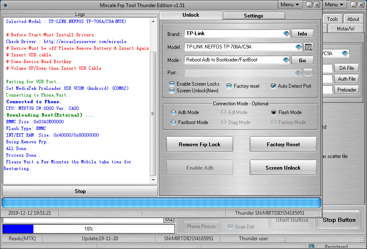Expand the Mode dropdown arrow
Viewport: 367px width, 249px height.
point(286,60)
